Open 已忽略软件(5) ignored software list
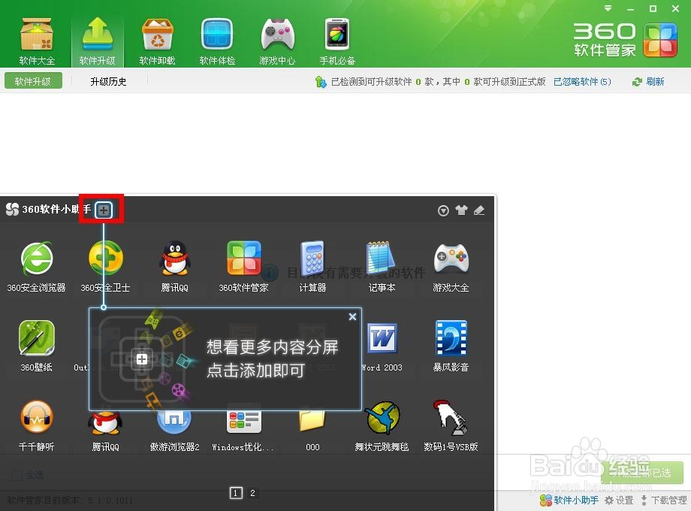Image resolution: width=691 pixels, height=511 pixels. 582,82
